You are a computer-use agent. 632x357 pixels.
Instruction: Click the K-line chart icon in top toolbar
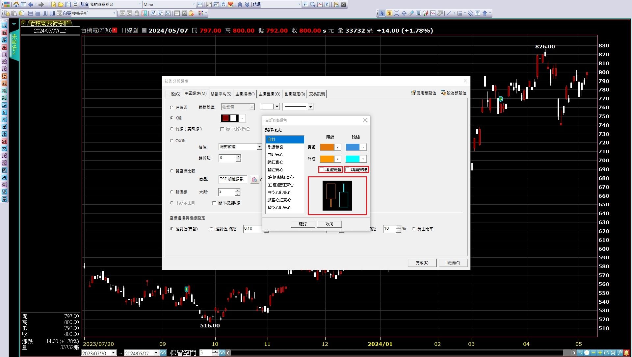(327, 4)
